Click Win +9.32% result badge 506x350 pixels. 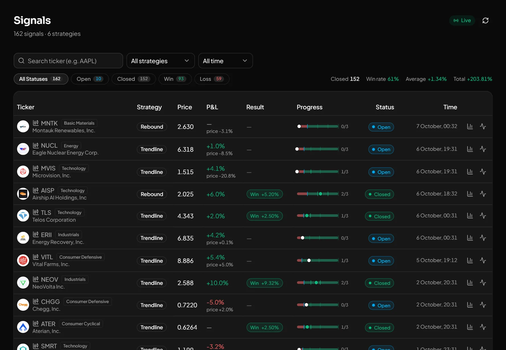(x=264, y=283)
